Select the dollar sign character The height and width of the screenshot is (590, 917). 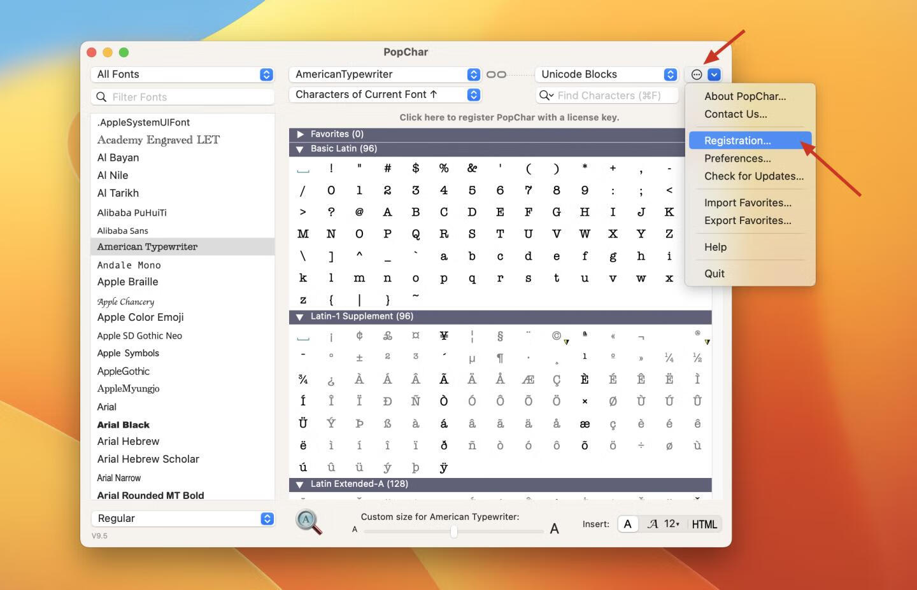tap(416, 168)
